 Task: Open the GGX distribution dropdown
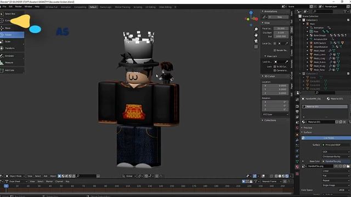tap(336, 152)
